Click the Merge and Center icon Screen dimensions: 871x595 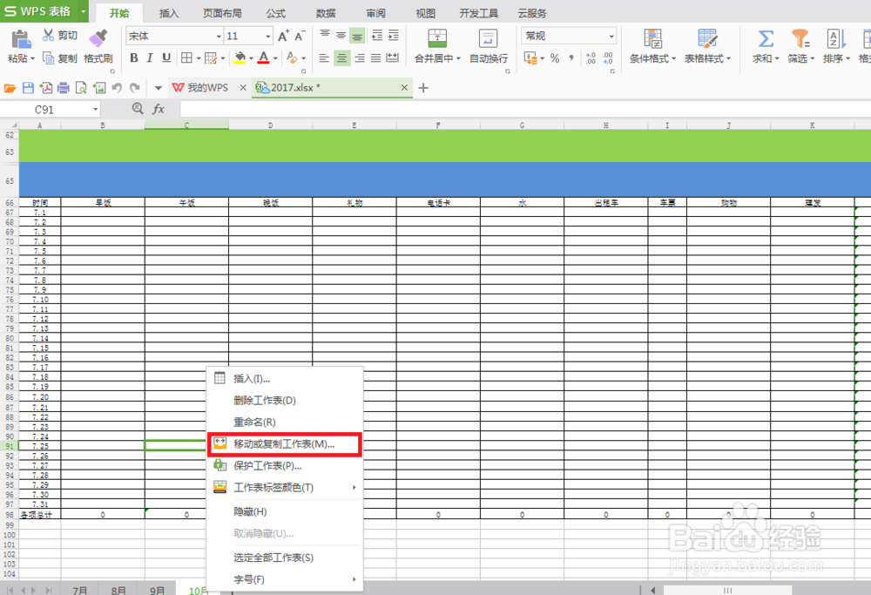[437, 38]
